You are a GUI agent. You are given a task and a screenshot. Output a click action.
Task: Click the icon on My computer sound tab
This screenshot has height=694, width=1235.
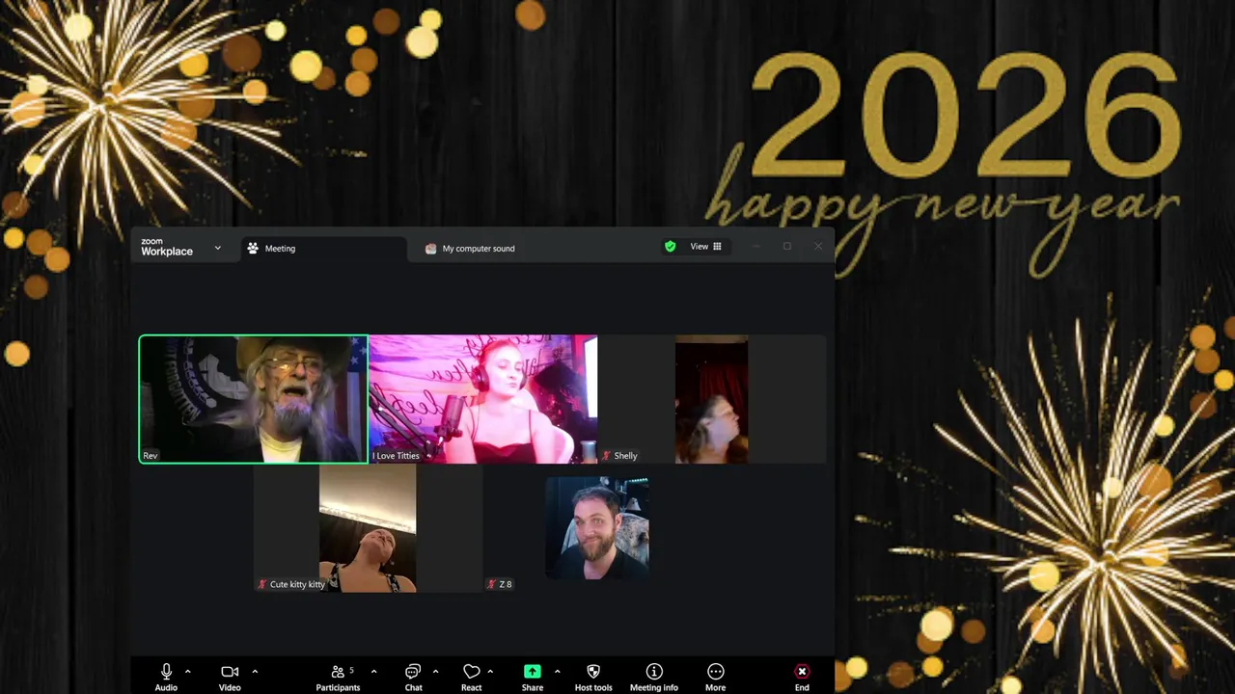click(x=430, y=249)
